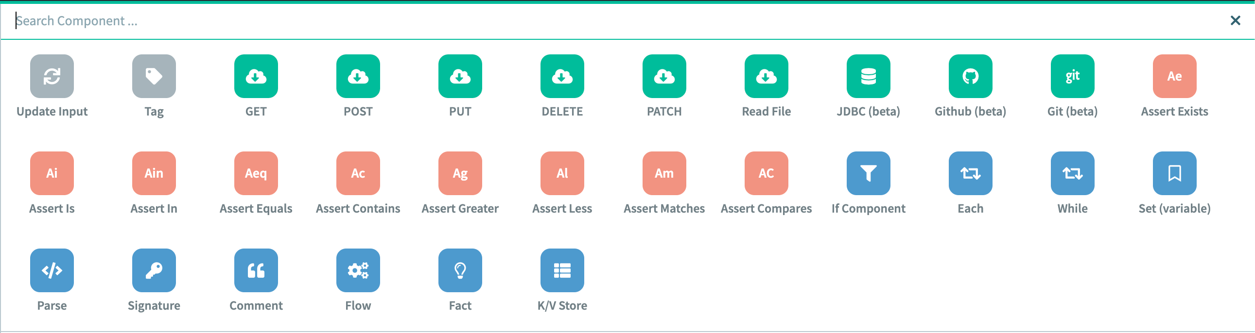Add the Read File component
Viewport: 1255px width, 333px height.
(767, 76)
